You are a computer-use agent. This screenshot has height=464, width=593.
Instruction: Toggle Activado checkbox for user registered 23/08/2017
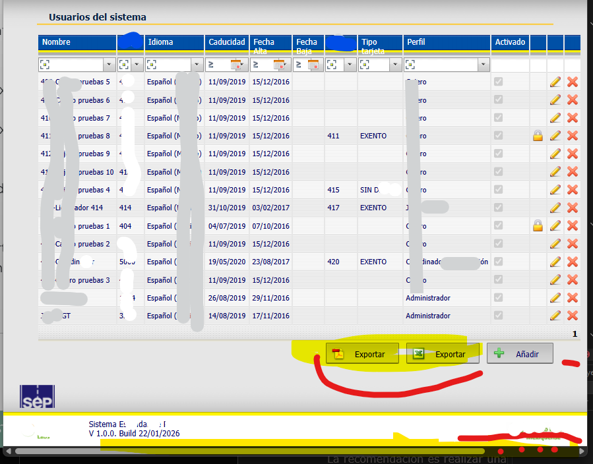tap(498, 262)
